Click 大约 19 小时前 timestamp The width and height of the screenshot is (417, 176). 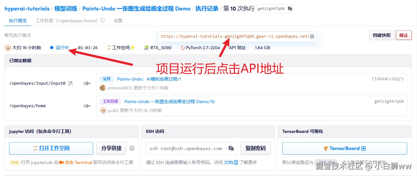pos(27,48)
